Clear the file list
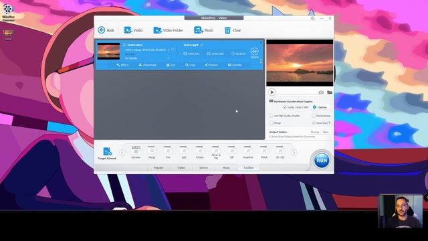The image size is (428, 241). tap(233, 30)
